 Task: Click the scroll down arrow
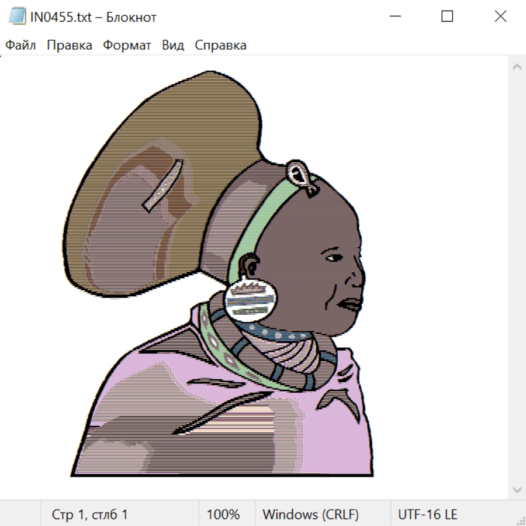pos(517,489)
